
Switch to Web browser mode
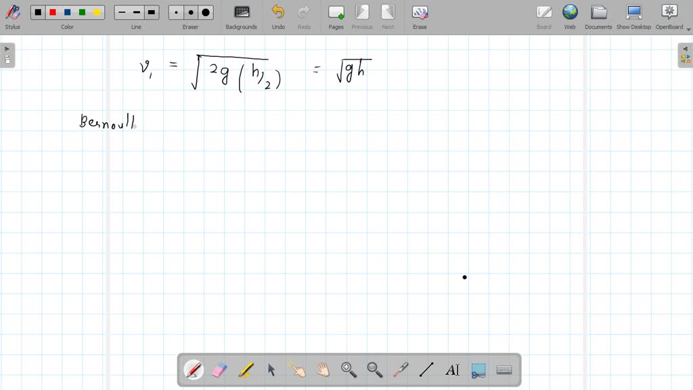570,16
